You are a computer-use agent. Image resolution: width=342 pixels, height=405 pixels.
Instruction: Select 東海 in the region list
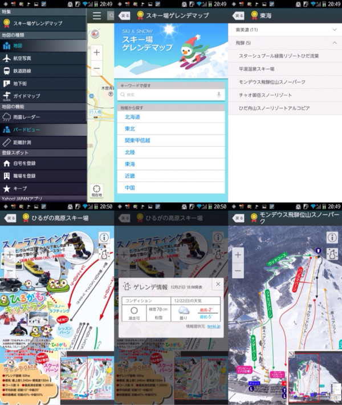click(x=171, y=164)
